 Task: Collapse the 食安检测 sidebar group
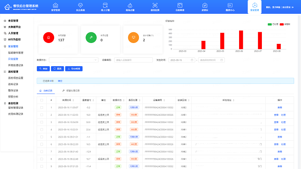point(13,103)
